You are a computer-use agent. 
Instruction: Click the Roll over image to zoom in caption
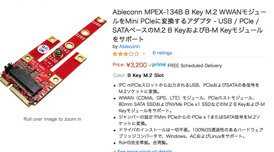point(53,119)
